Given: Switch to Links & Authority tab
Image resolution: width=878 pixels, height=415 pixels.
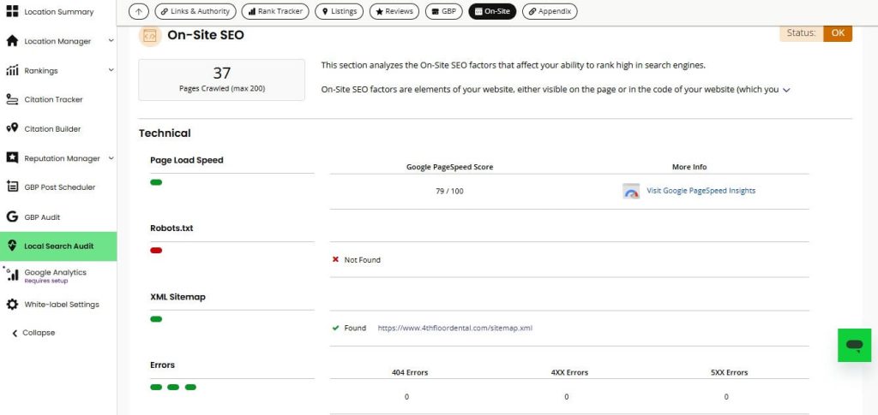Looking at the screenshot, I should tap(195, 11).
